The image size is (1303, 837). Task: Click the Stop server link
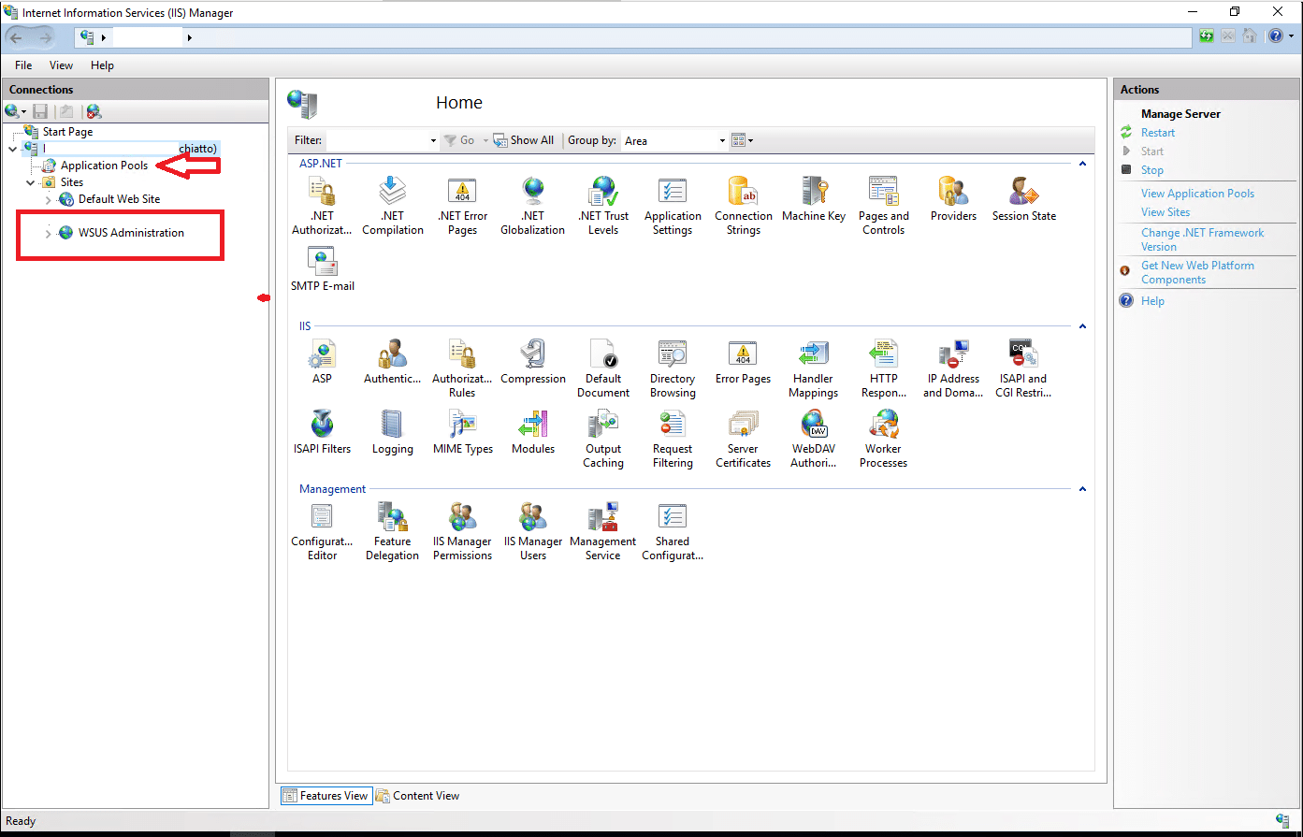click(x=1152, y=170)
